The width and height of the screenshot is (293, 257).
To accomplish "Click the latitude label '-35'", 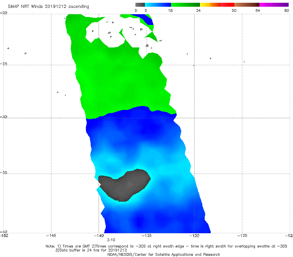I will pyautogui.click(x=4, y=172).
